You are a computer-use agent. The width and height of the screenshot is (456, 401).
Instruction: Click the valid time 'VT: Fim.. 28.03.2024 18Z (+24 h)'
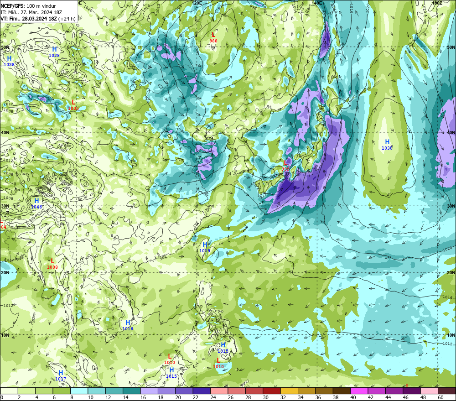(38, 19)
